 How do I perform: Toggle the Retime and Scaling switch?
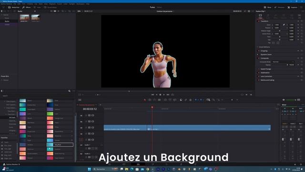coord(258,80)
